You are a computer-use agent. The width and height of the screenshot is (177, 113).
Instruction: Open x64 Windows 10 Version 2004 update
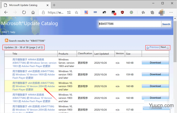pyautogui.click(x=34, y=86)
